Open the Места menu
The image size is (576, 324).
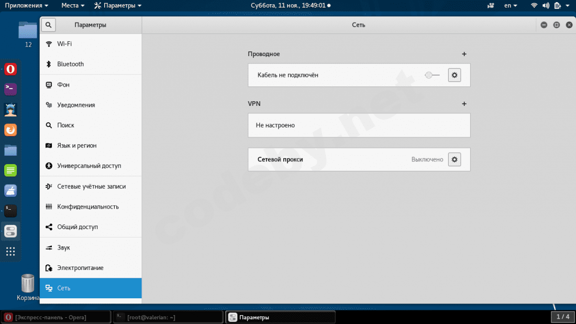[x=73, y=6]
